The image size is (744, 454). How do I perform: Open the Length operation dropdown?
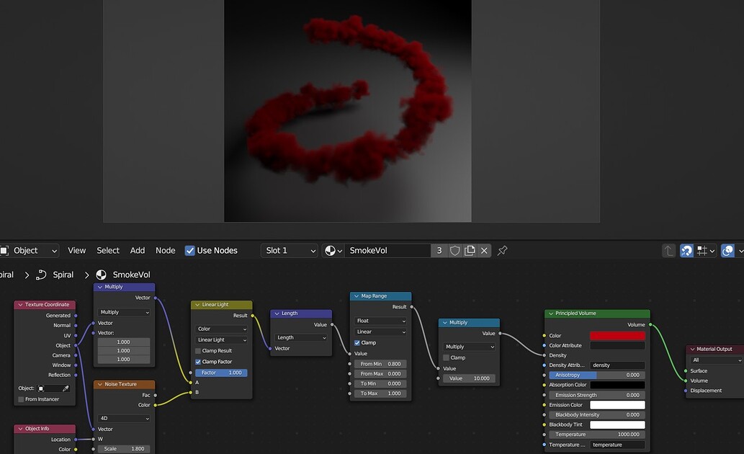(301, 338)
